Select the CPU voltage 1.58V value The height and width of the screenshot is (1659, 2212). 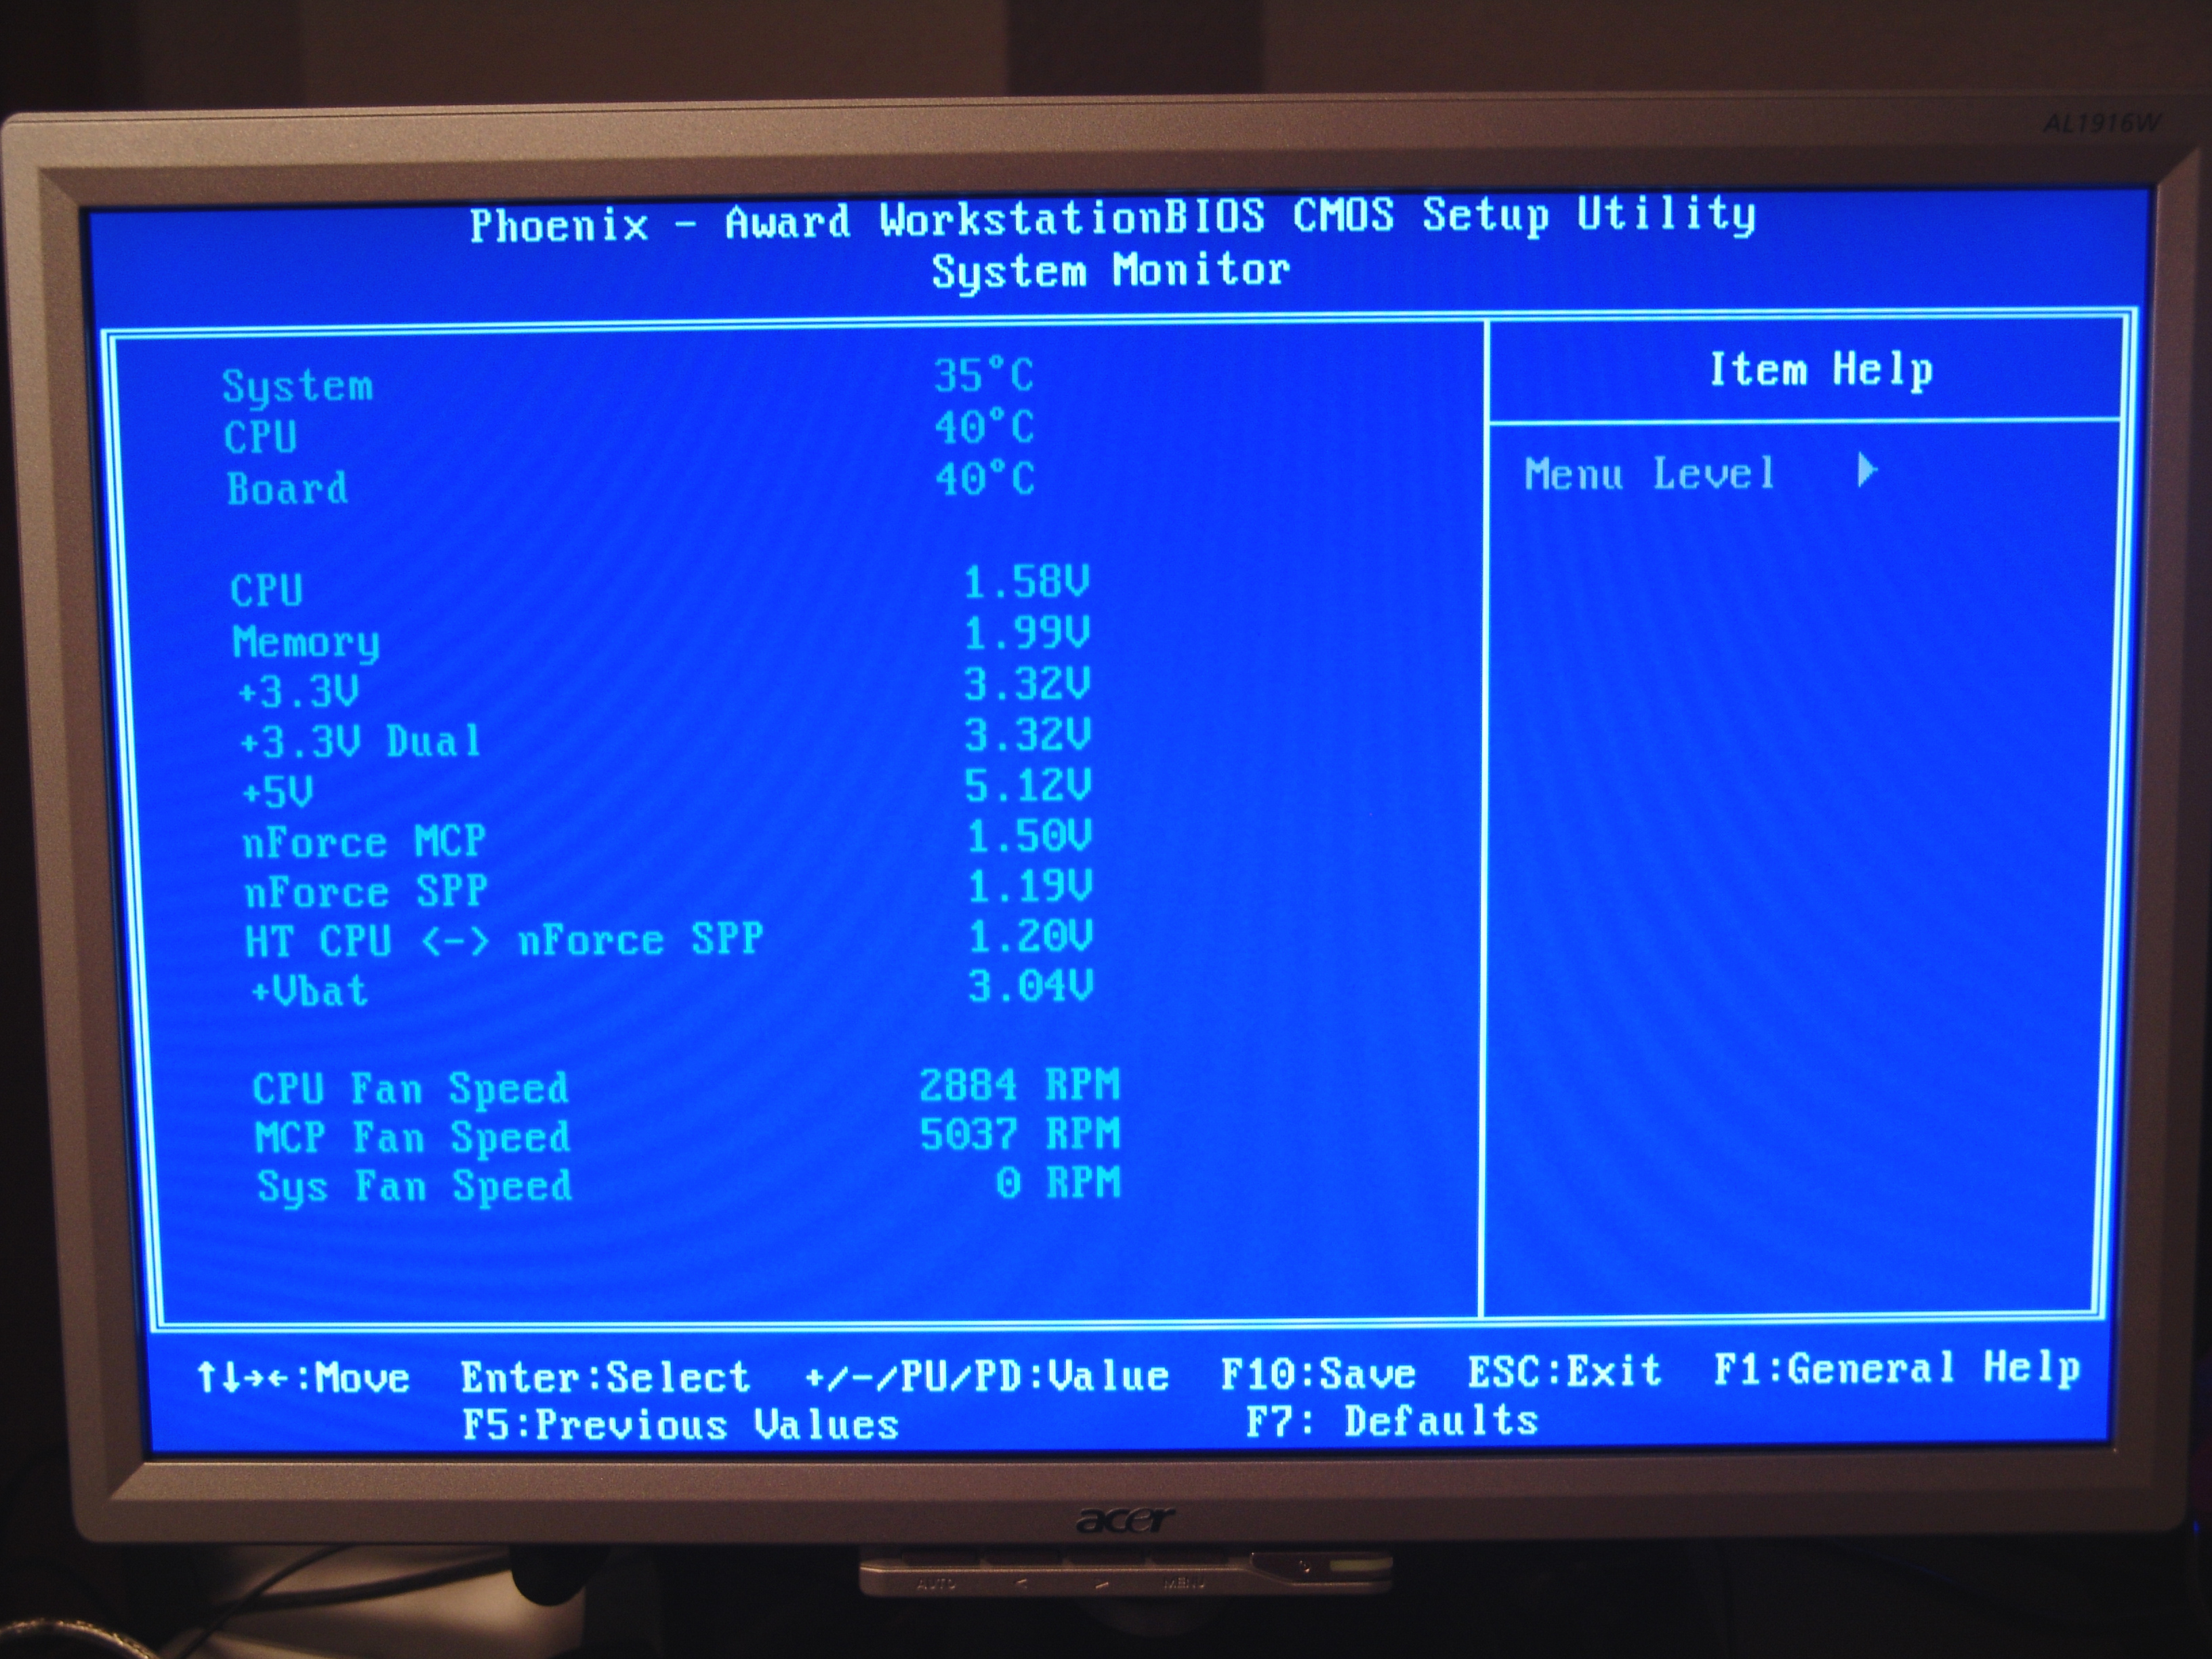click(1026, 582)
